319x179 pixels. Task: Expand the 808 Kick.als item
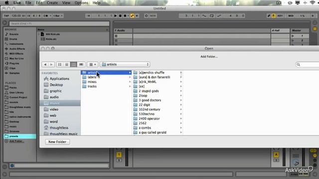pyautogui.click(x=39, y=34)
